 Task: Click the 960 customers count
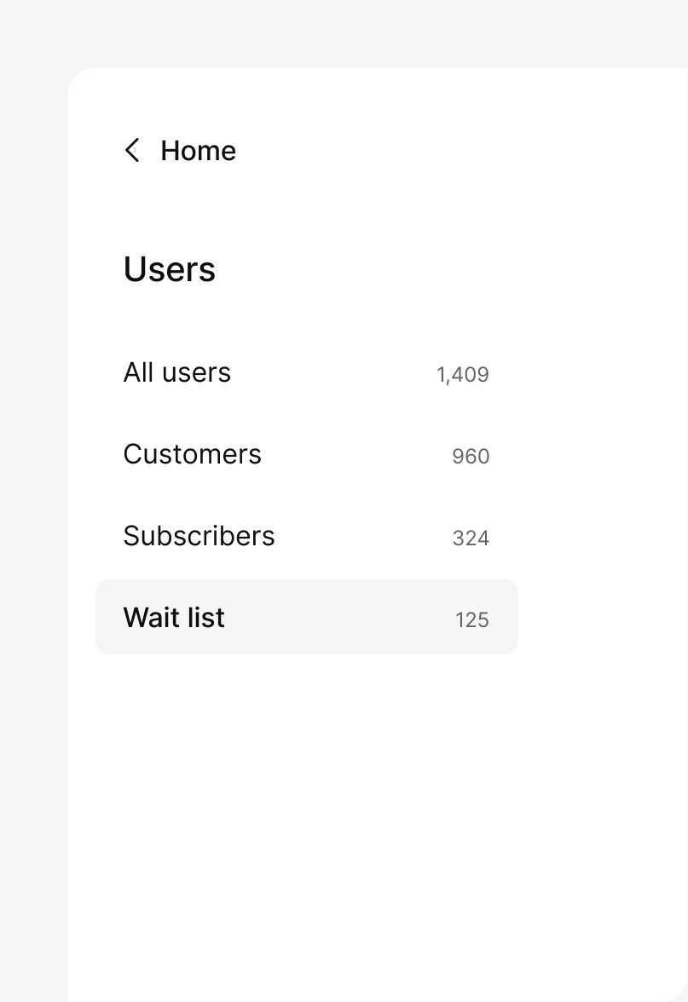pyautogui.click(x=471, y=457)
